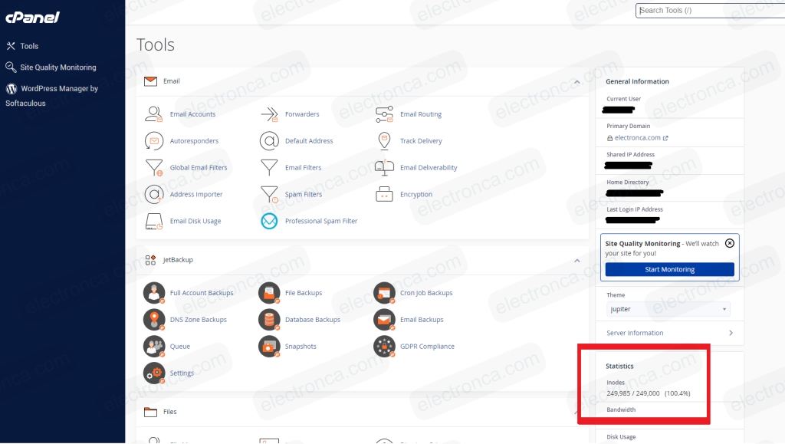Expand Server Information
The width and height of the screenshot is (785, 444).
point(669,333)
